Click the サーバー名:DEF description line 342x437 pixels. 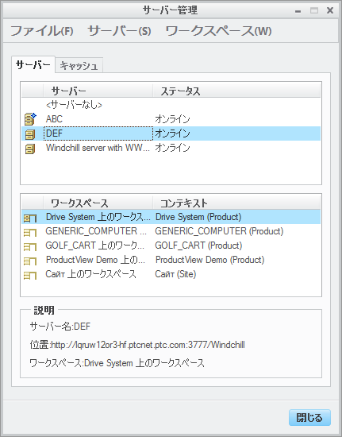pos(60,326)
